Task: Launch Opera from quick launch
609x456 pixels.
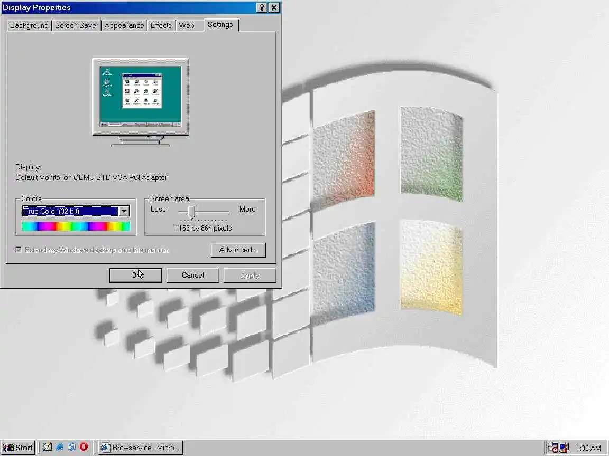Action: [84, 447]
